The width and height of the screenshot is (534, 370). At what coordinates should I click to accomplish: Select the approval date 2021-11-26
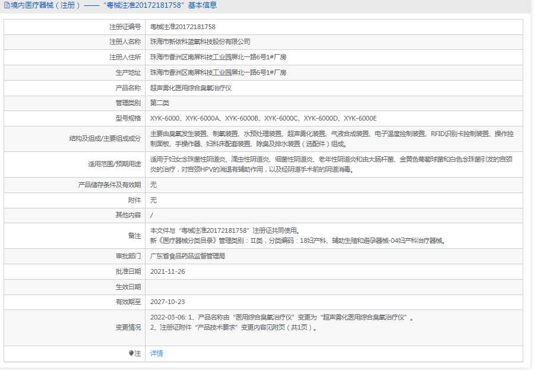(x=168, y=271)
